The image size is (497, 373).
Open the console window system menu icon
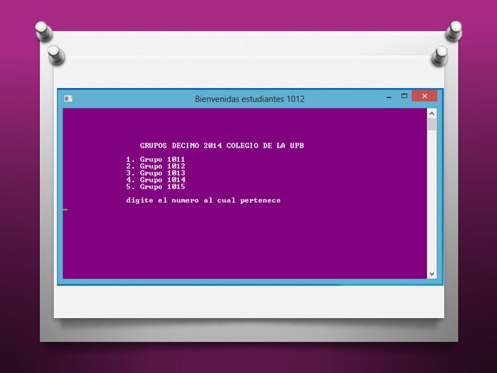pyautogui.click(x=68, y=98)
